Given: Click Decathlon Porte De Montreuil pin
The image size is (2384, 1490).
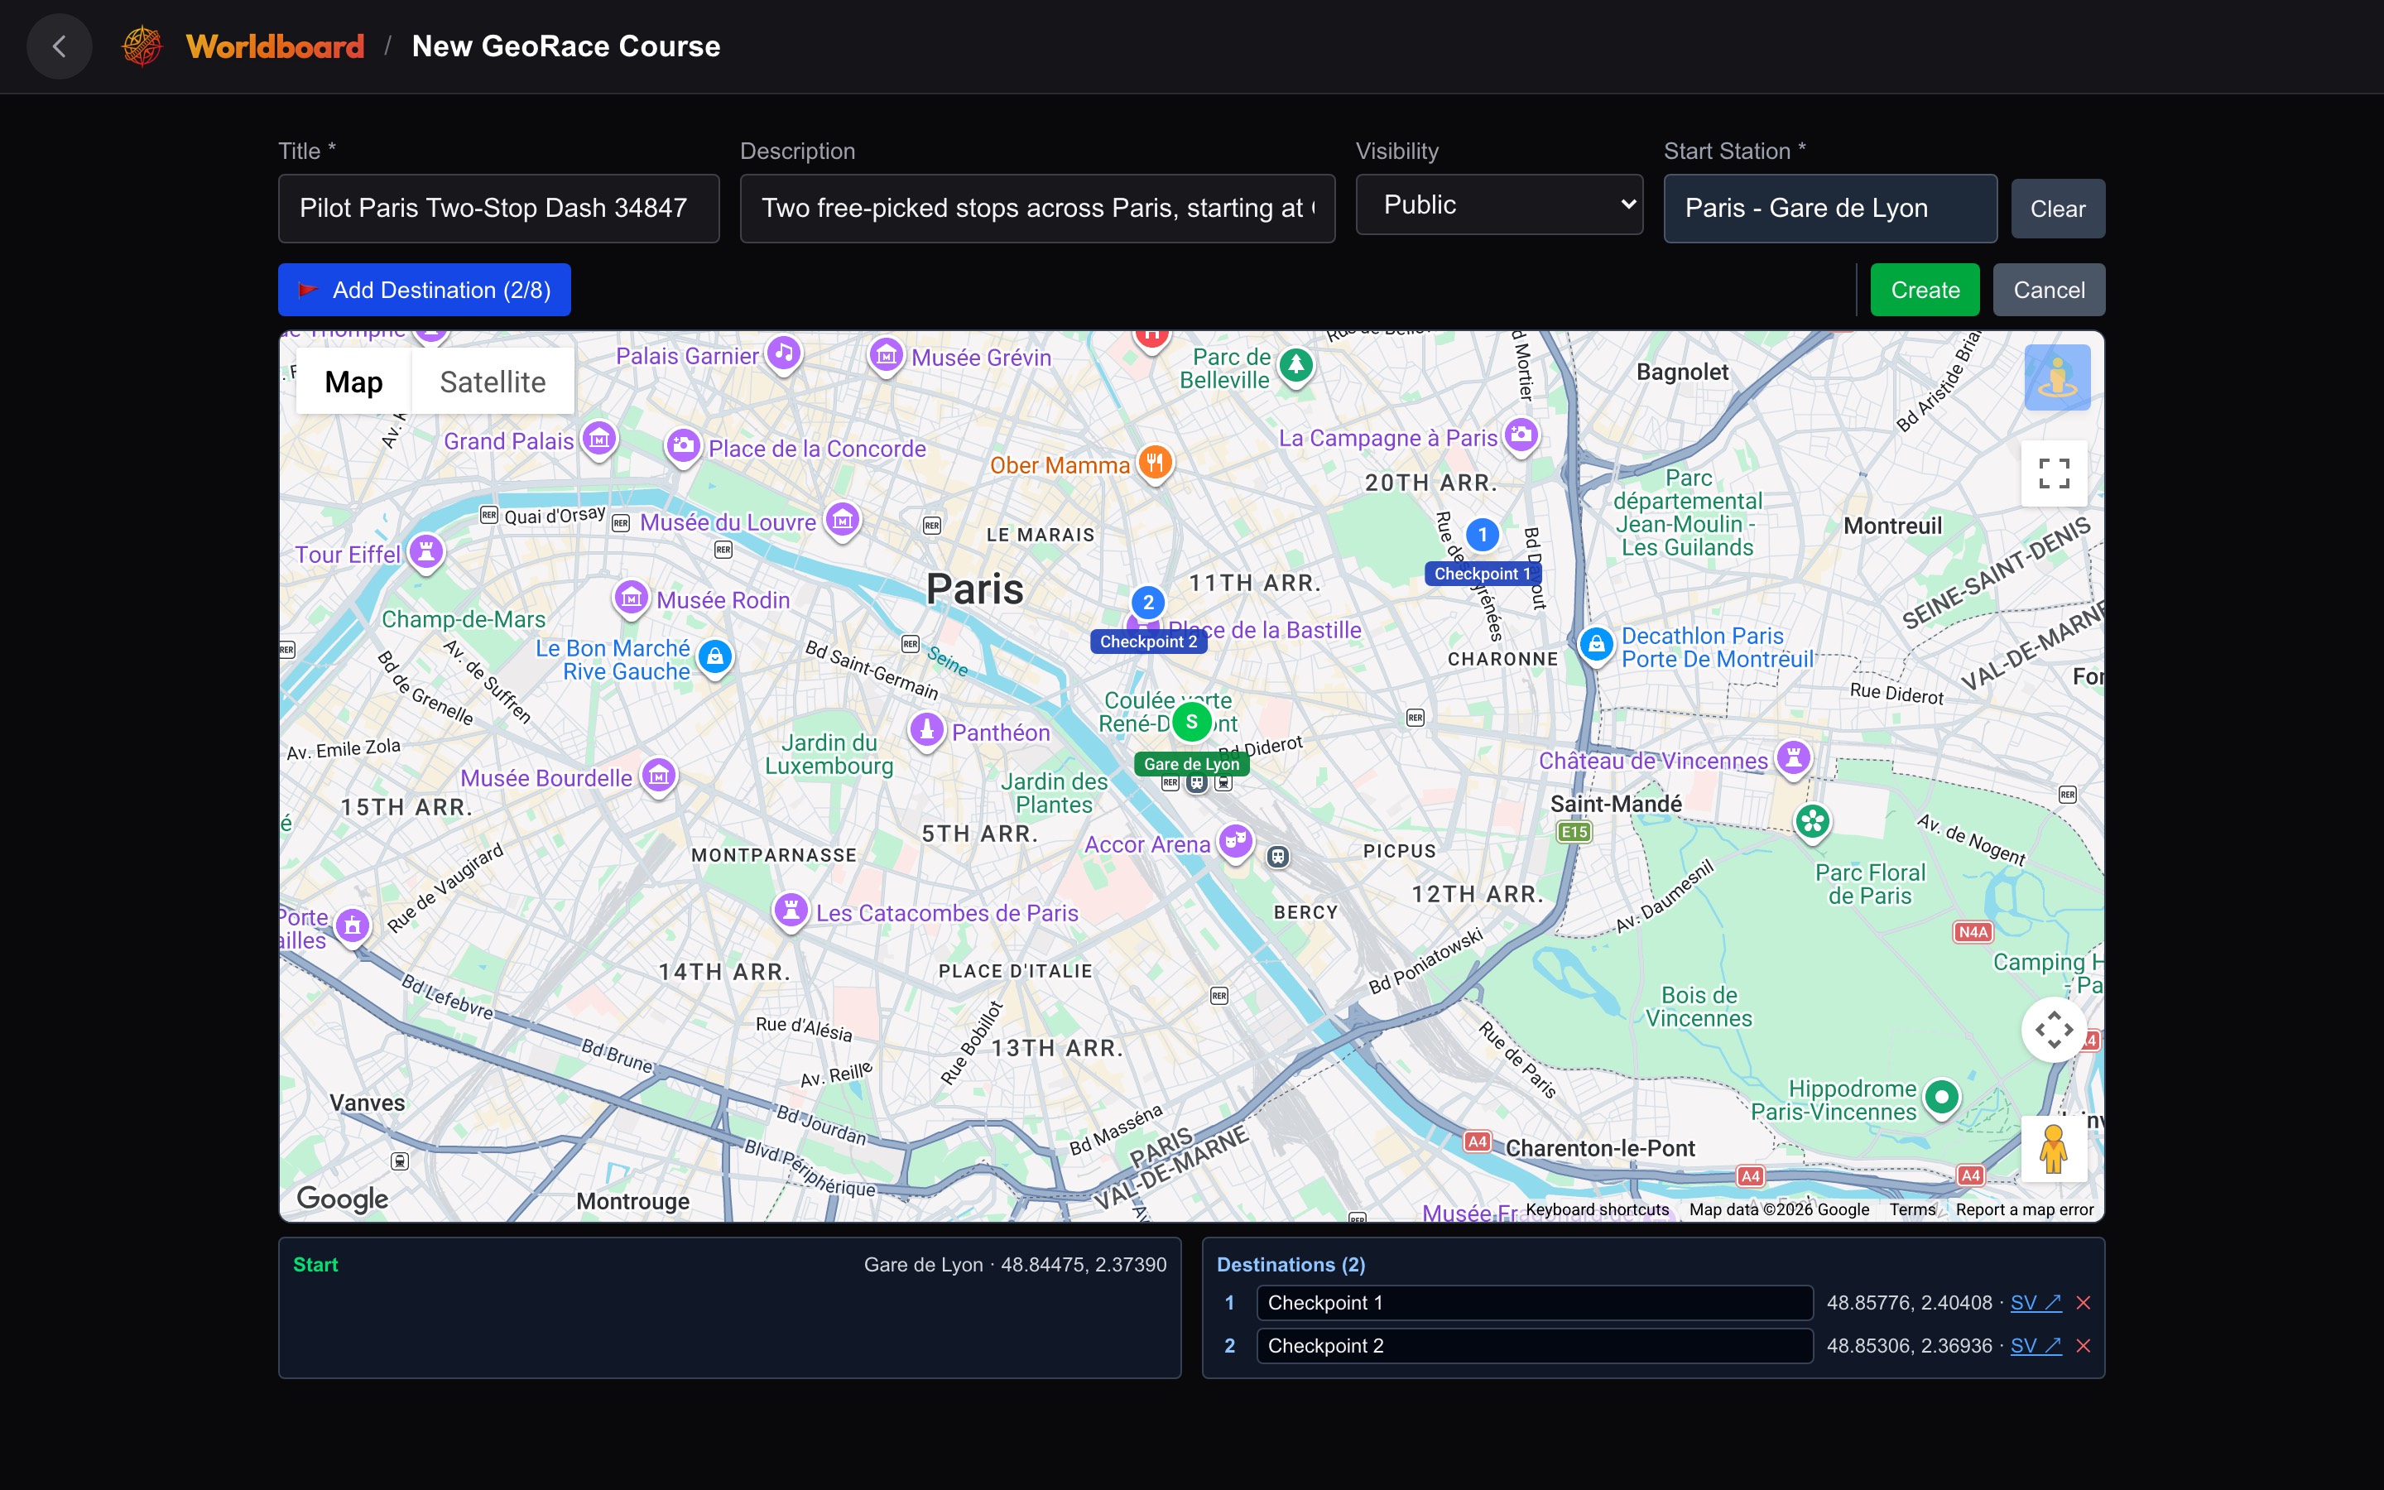Looking at the screenshot, I should pos(1596,646).
